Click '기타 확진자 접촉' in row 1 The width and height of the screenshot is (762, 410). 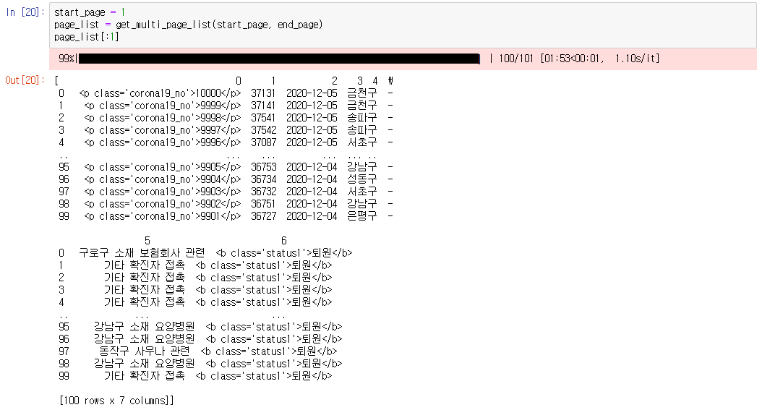coord(145,265)
